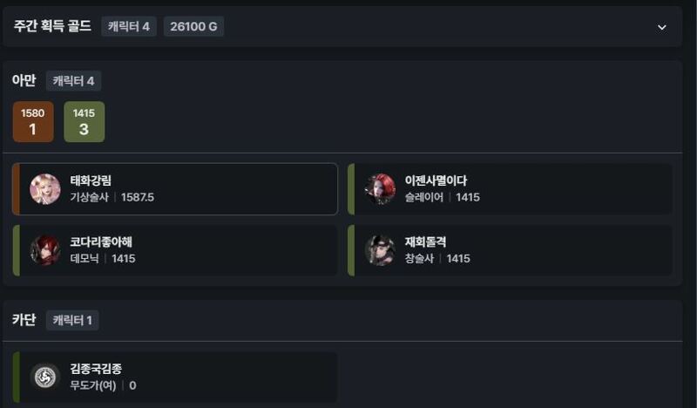
Task: Click 이젠사멸이다 slayer avatar
Action: tap(380, 189)
